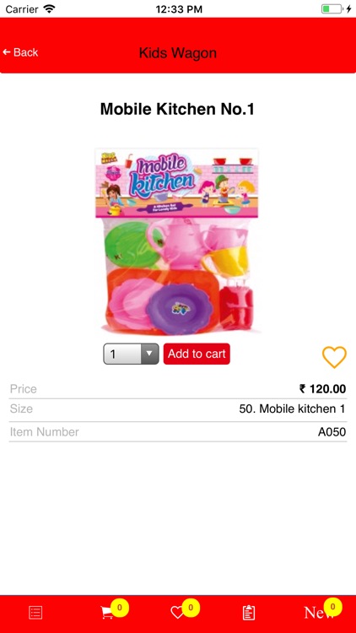Tap the Kids Wagon header title
Image resolution: width=356 pixels, height=633 pixels.
coord(178,53)
